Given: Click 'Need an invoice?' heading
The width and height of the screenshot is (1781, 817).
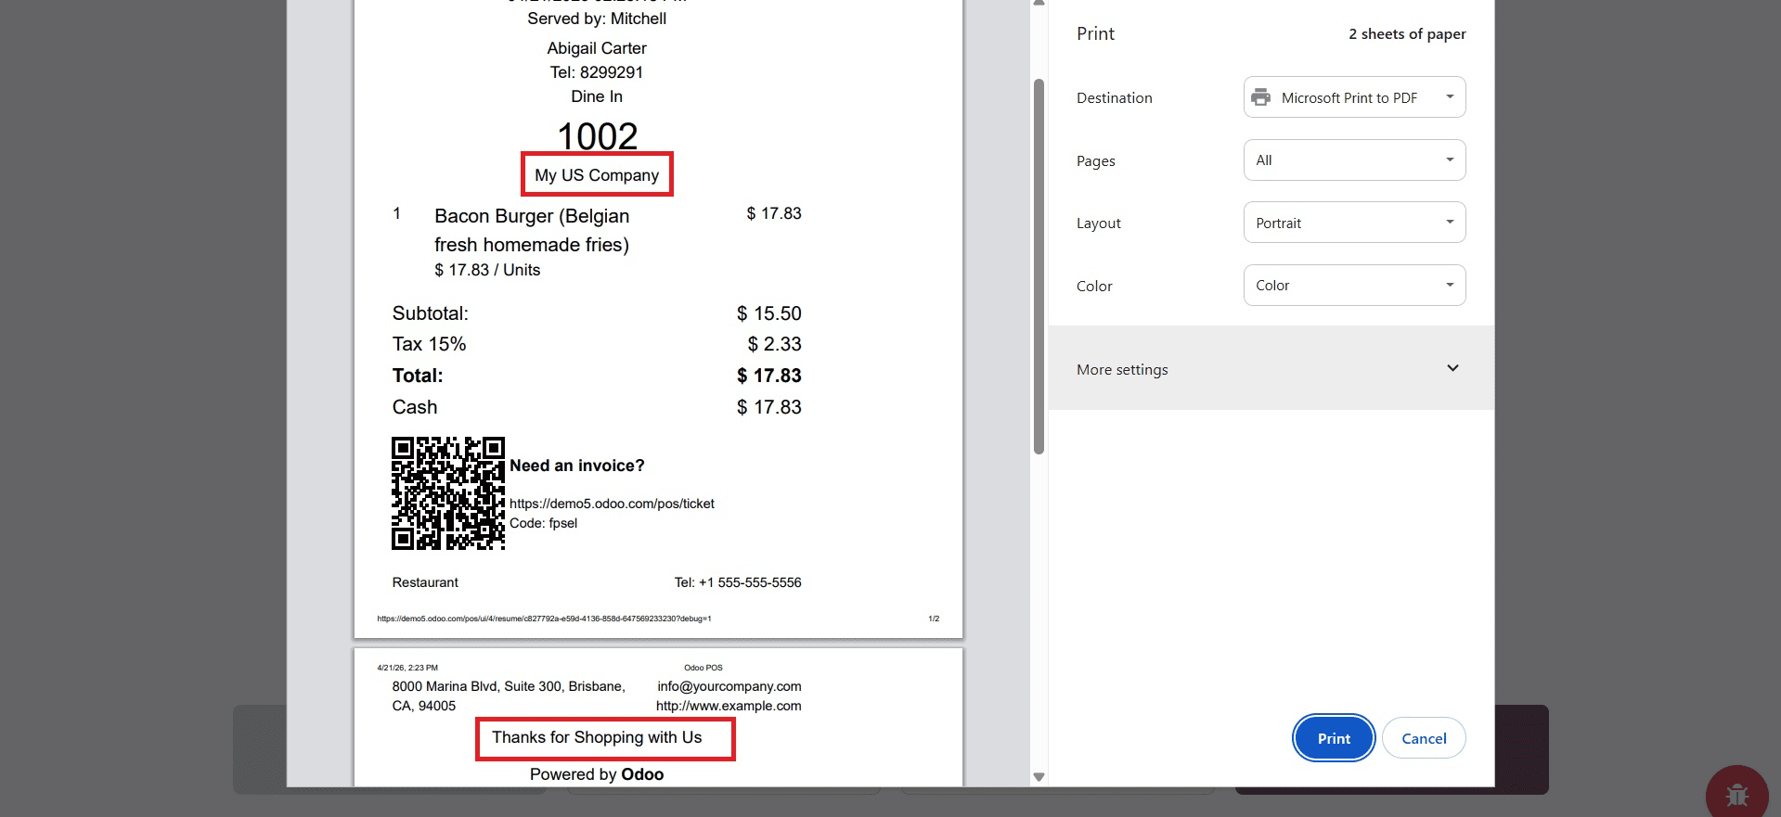Looking at the screenshot, I should [x=576, y=466].
